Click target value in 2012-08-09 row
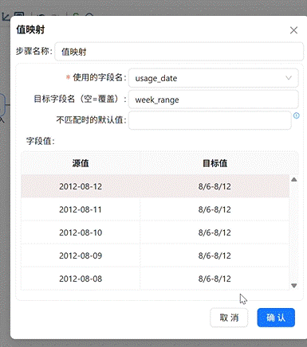This screenshot has height=347, width=307. (x=215, y=255)
